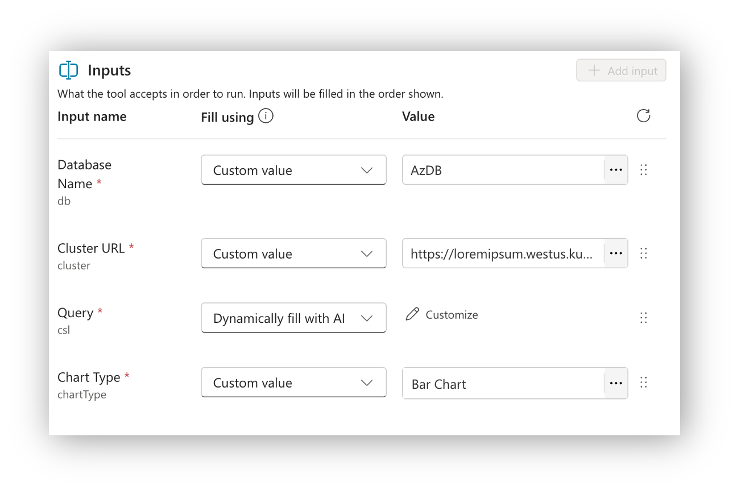Click the Fill using info icon
This screenshot has height=491, width=737.
pos(266,116)
